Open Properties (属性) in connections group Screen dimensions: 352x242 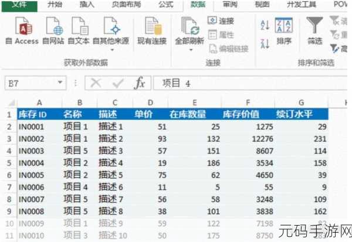click(x=221, y=35)
